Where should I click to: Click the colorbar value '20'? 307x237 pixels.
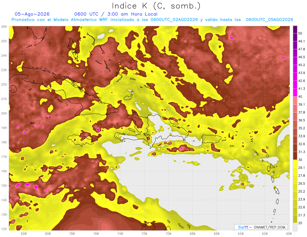301,223
